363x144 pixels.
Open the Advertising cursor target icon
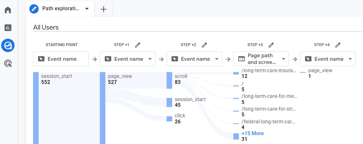[x=8, y=64]
